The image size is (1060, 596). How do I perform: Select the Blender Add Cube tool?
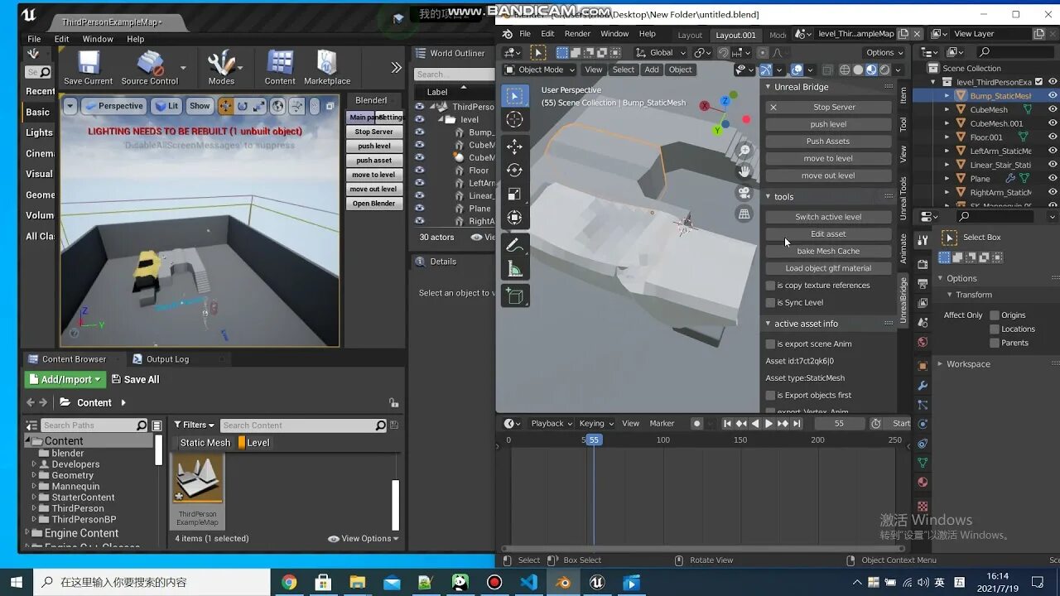[514, 296]
